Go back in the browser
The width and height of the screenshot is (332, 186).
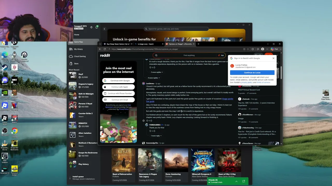pos(100,49)
